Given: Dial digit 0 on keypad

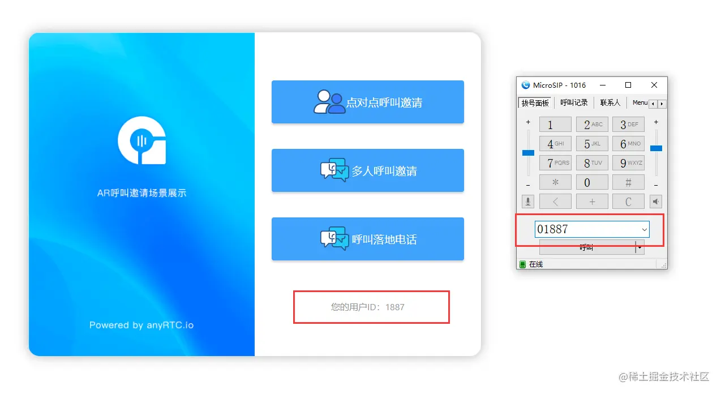Looking at the screenshot, I should tap(592, 182).
